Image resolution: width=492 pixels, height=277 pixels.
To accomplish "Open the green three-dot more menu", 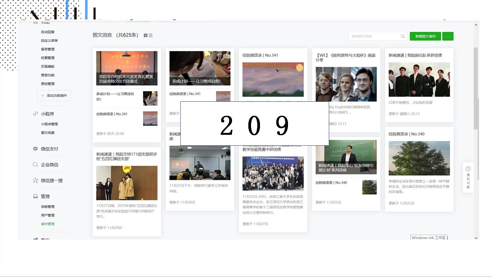I will click(448, 36).
